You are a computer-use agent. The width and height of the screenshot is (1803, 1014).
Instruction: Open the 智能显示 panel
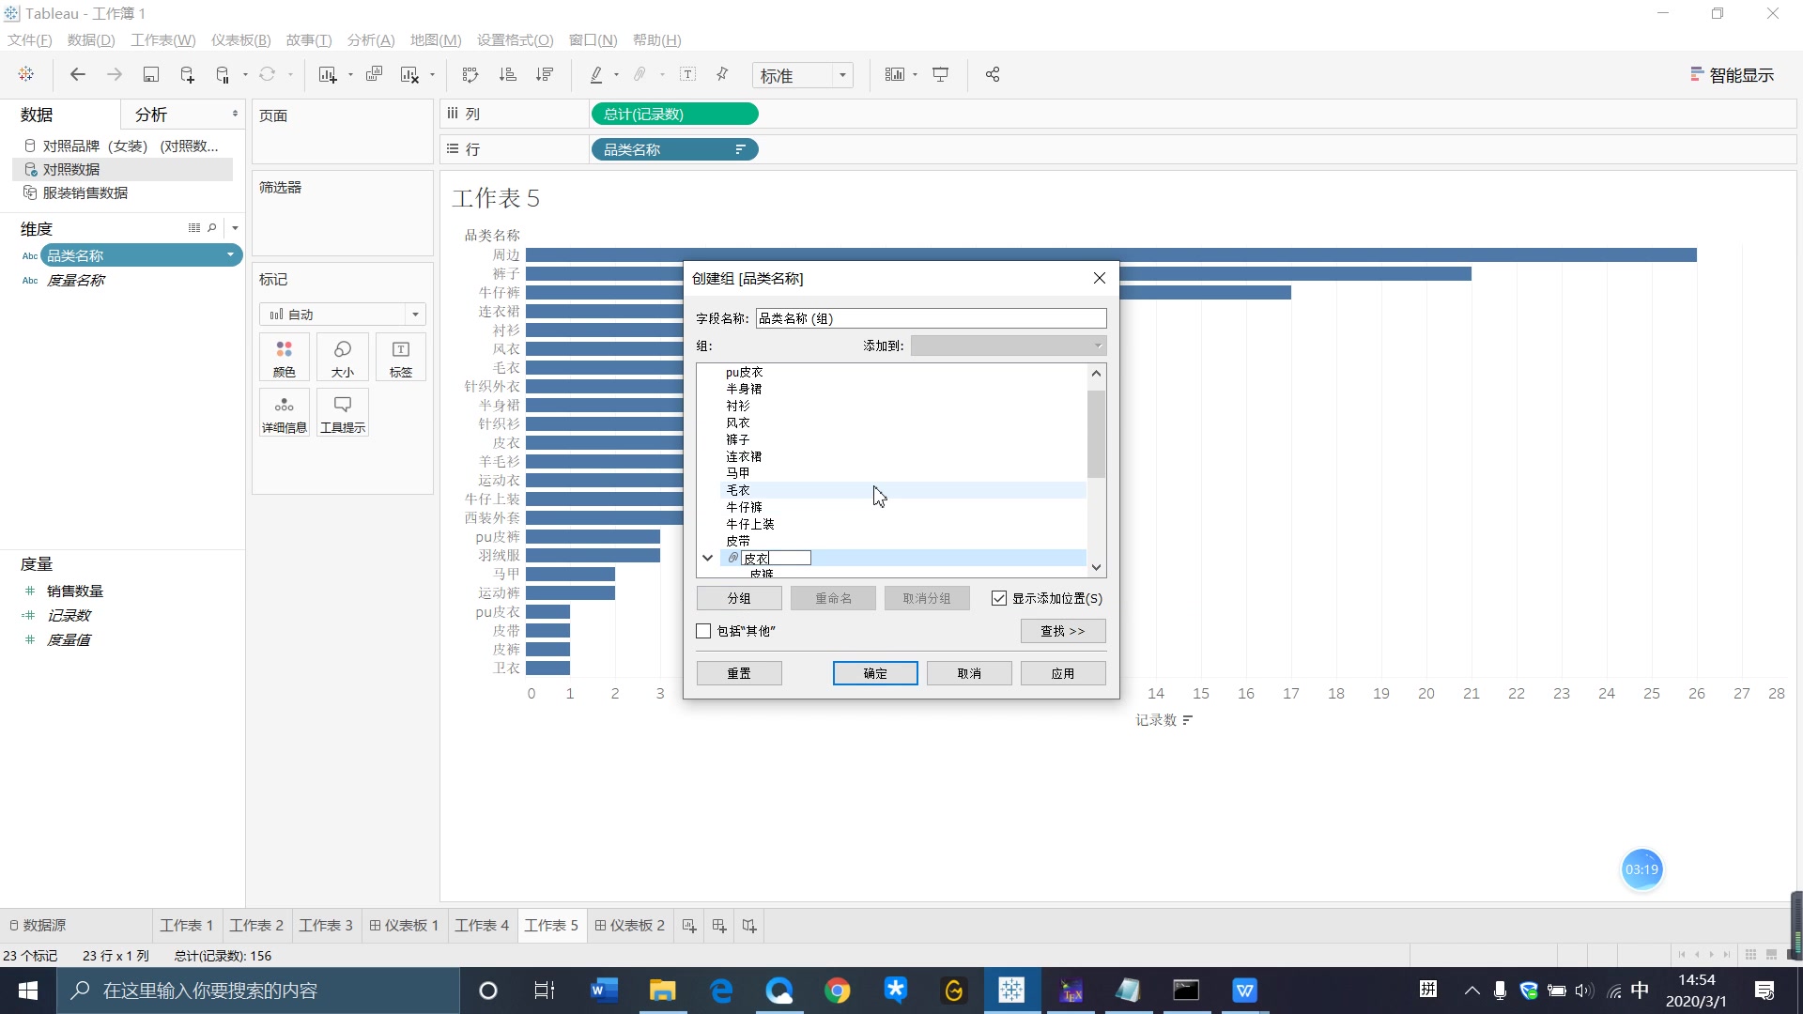click(x=1733, y=74)
